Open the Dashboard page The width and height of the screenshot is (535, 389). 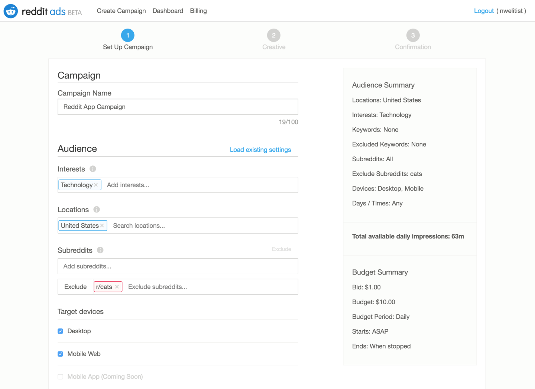[x=168, y=11]
